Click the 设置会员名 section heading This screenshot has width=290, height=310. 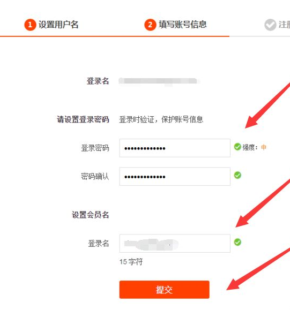[x=90, y=215]
